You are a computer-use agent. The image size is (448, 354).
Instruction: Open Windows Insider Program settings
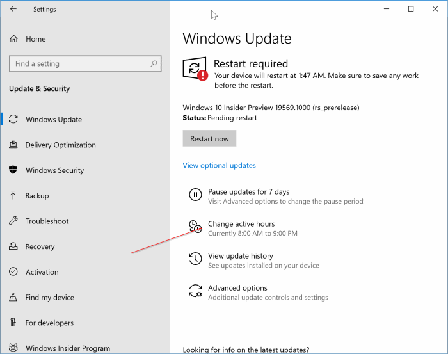[x=68, y=348]
